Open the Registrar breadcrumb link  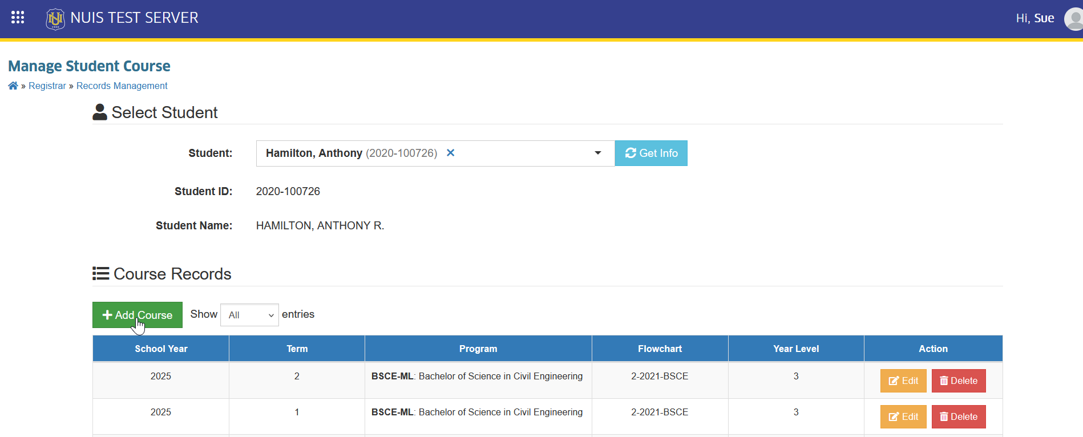[47, 86]
